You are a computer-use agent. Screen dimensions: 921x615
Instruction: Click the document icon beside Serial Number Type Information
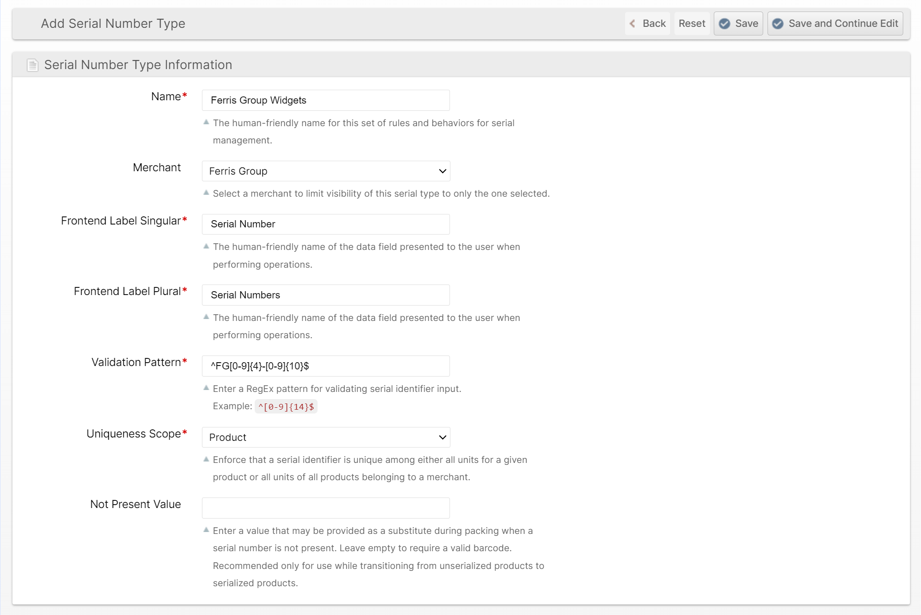coord(32,65)
